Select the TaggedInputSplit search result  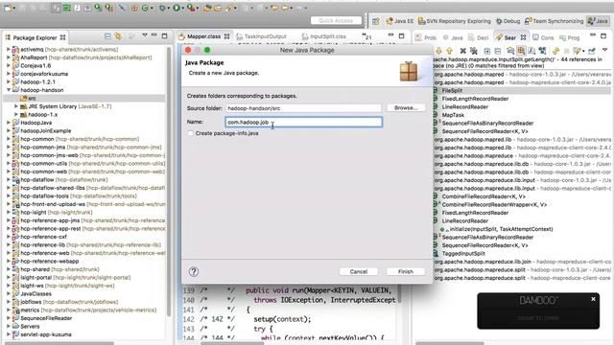point(463,253)
